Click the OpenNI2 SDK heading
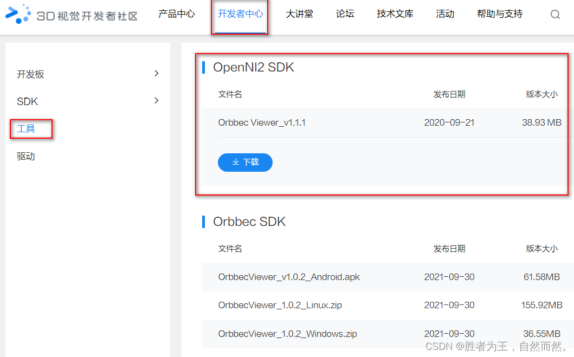The height and width of the screenshot is (357, 574). [x=253, y=67]
